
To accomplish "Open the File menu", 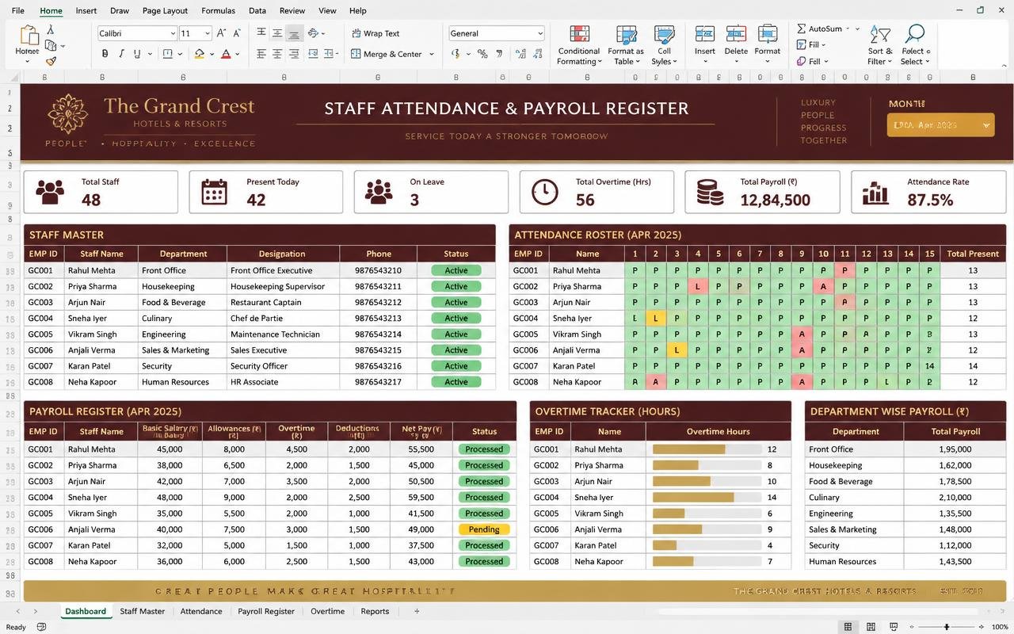I will pos(18,10).
